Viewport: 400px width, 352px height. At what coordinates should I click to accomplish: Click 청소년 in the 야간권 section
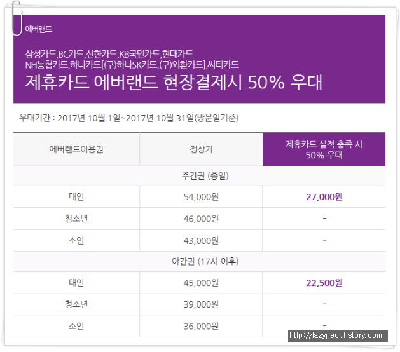pos(76,304)
